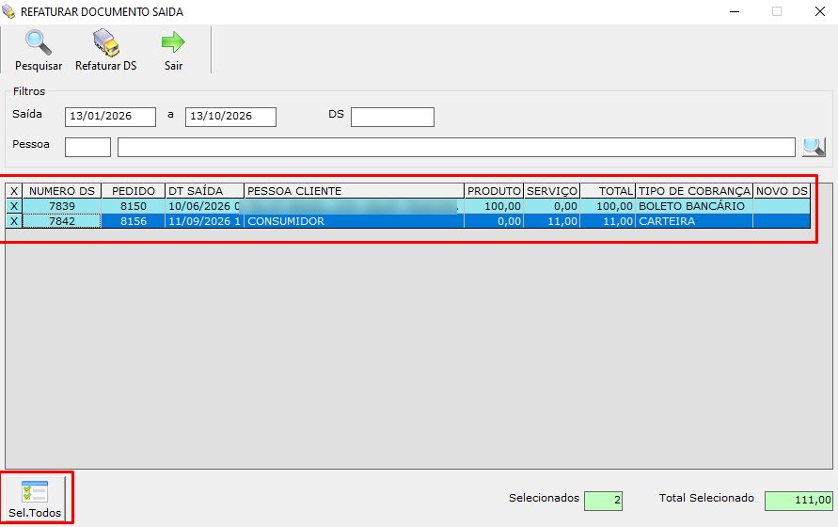Focus the wide Pessoa name field
838x527 pixels.
tap(456, 147)
